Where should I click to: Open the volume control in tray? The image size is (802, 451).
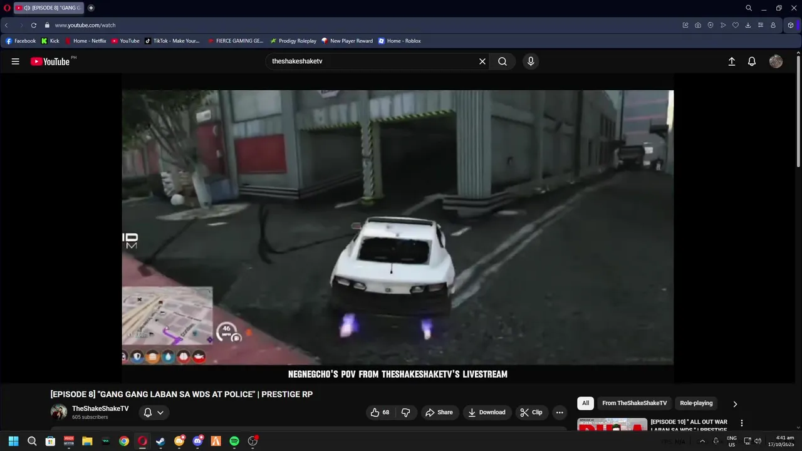(x=758, y=441)
